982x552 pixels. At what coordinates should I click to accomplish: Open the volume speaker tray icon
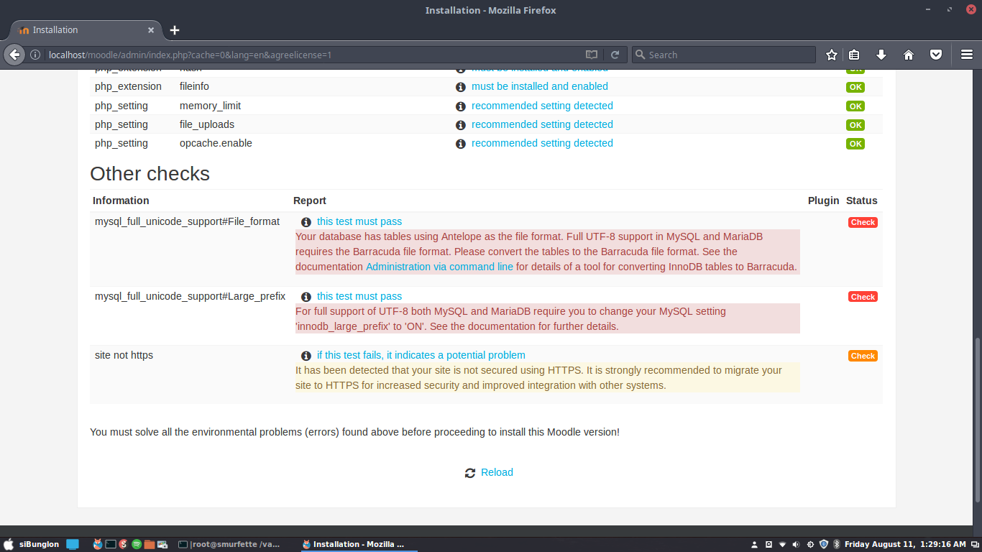[x=797, y=544]
